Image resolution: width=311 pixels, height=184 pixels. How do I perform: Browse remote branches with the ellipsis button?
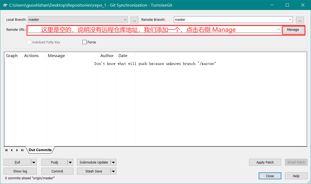[x=300, y=20]
